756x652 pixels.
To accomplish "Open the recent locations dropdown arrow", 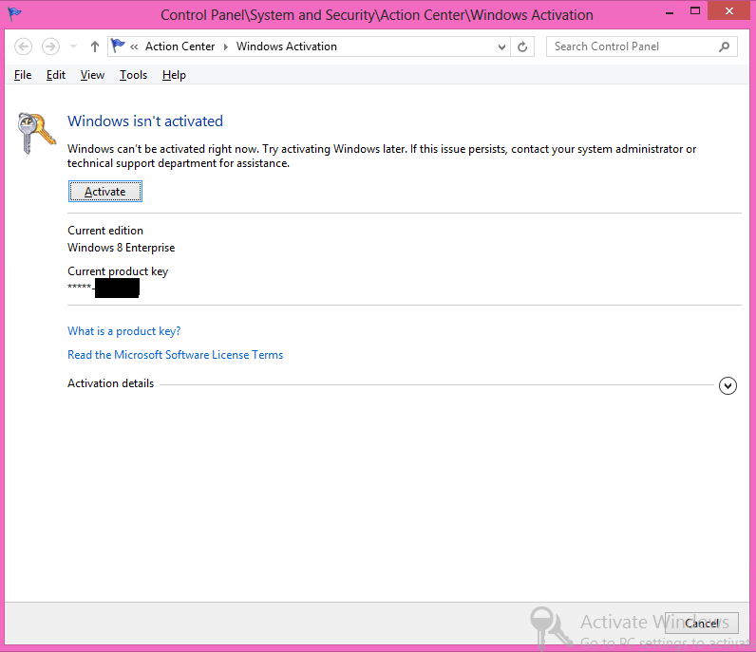I will (x=73, y=47).
